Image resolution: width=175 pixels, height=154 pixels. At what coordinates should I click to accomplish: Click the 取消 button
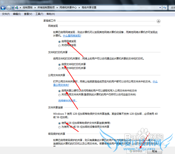point(154,151)
